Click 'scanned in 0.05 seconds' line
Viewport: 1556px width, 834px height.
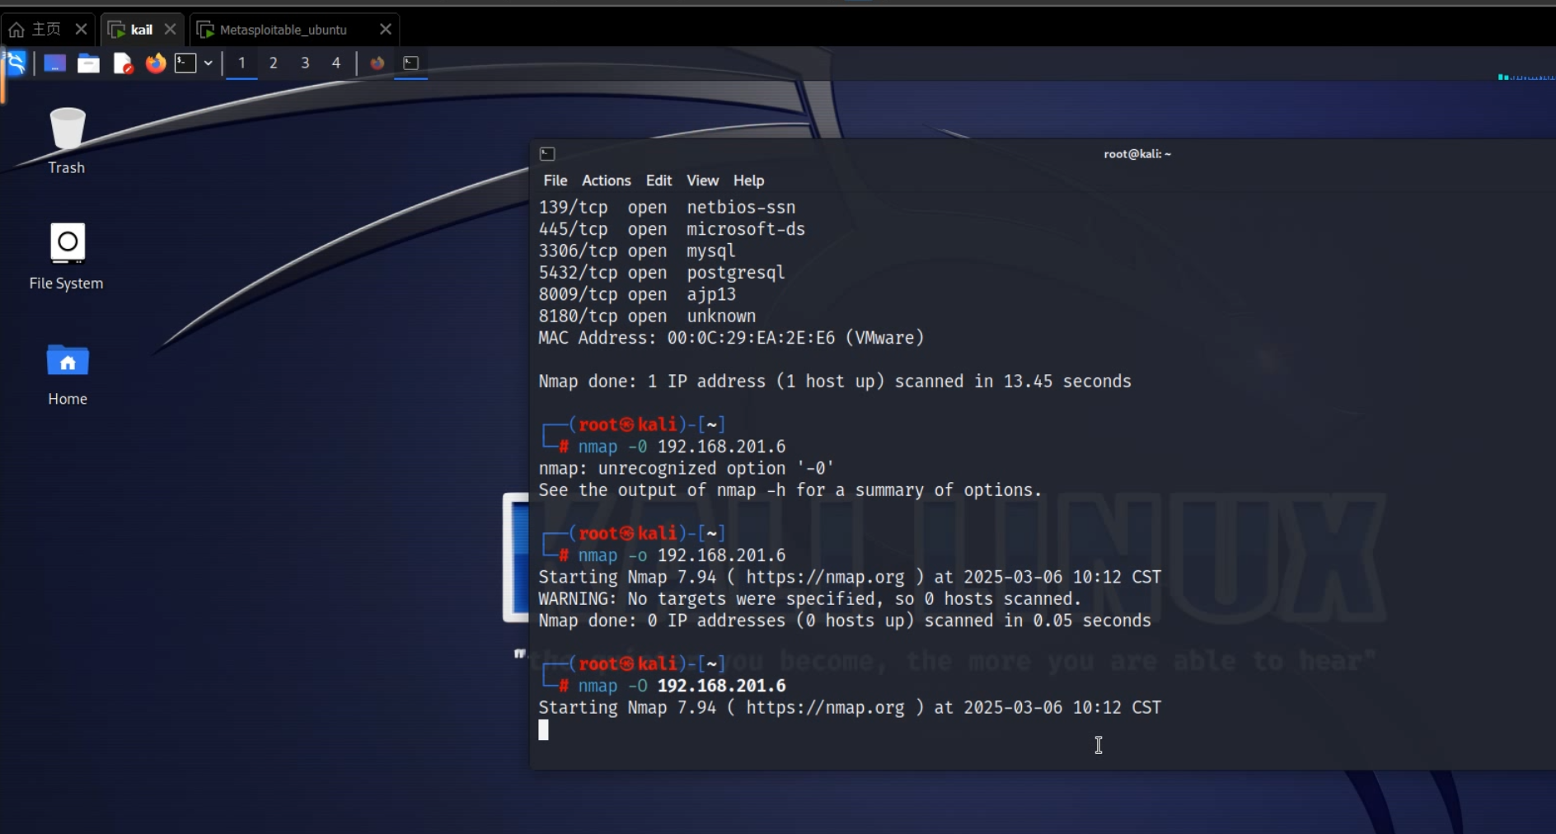pos(845,621)
